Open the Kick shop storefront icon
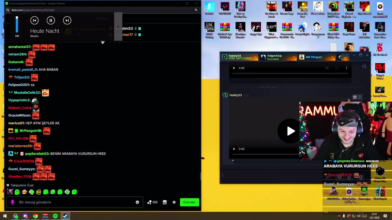 coord(165,202)
